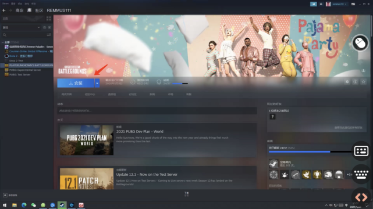This screenshot has width=373, height=209.
Task: Open the 社区中心 community hub tab
Action: coord(90,94)
